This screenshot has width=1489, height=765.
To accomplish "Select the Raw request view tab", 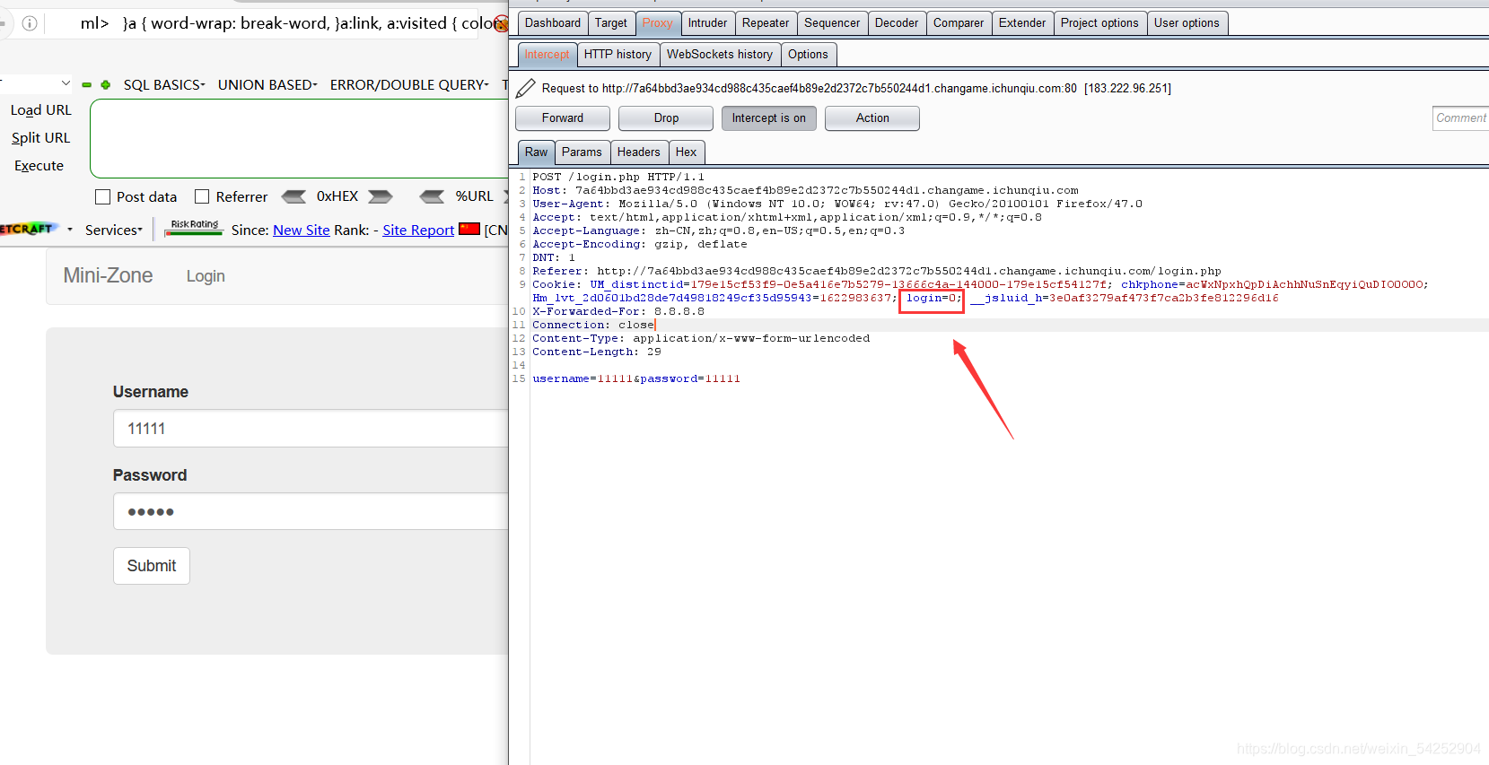I will tap(536, 152).
